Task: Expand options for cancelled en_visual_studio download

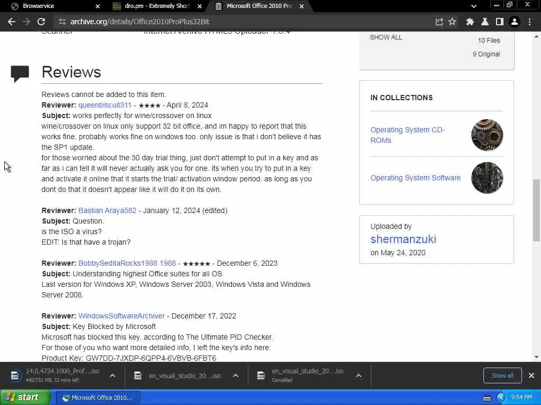Action: pos(359,375)
